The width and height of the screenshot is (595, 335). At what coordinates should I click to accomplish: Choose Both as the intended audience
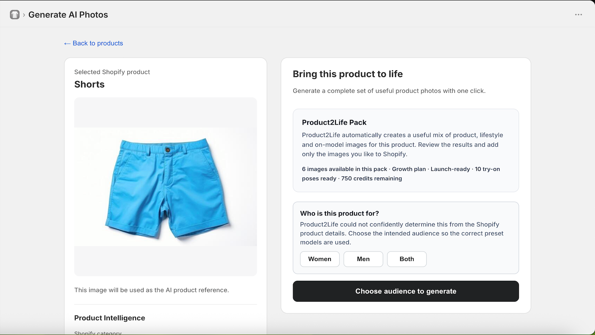pyautogui.click(x=407, y=259)
